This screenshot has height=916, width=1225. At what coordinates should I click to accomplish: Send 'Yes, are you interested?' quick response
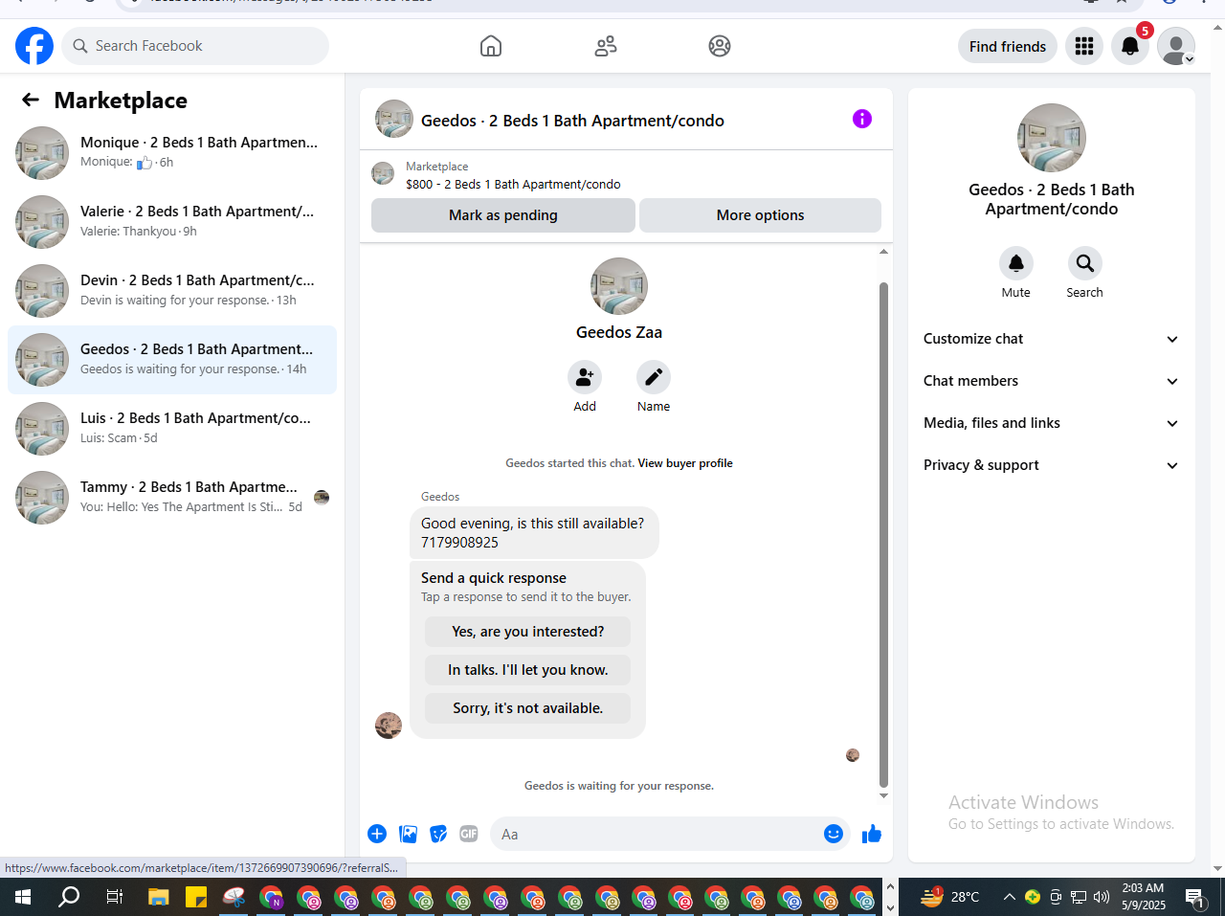[527, 632]
